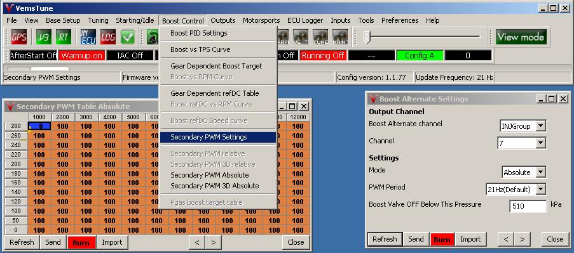574x253 pixels.
Task: Click Refresh in Boost Alternate Settings
Action: tap(385, 239)
